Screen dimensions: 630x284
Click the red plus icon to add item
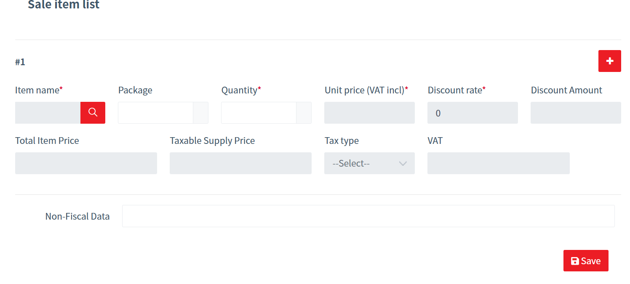609,61
